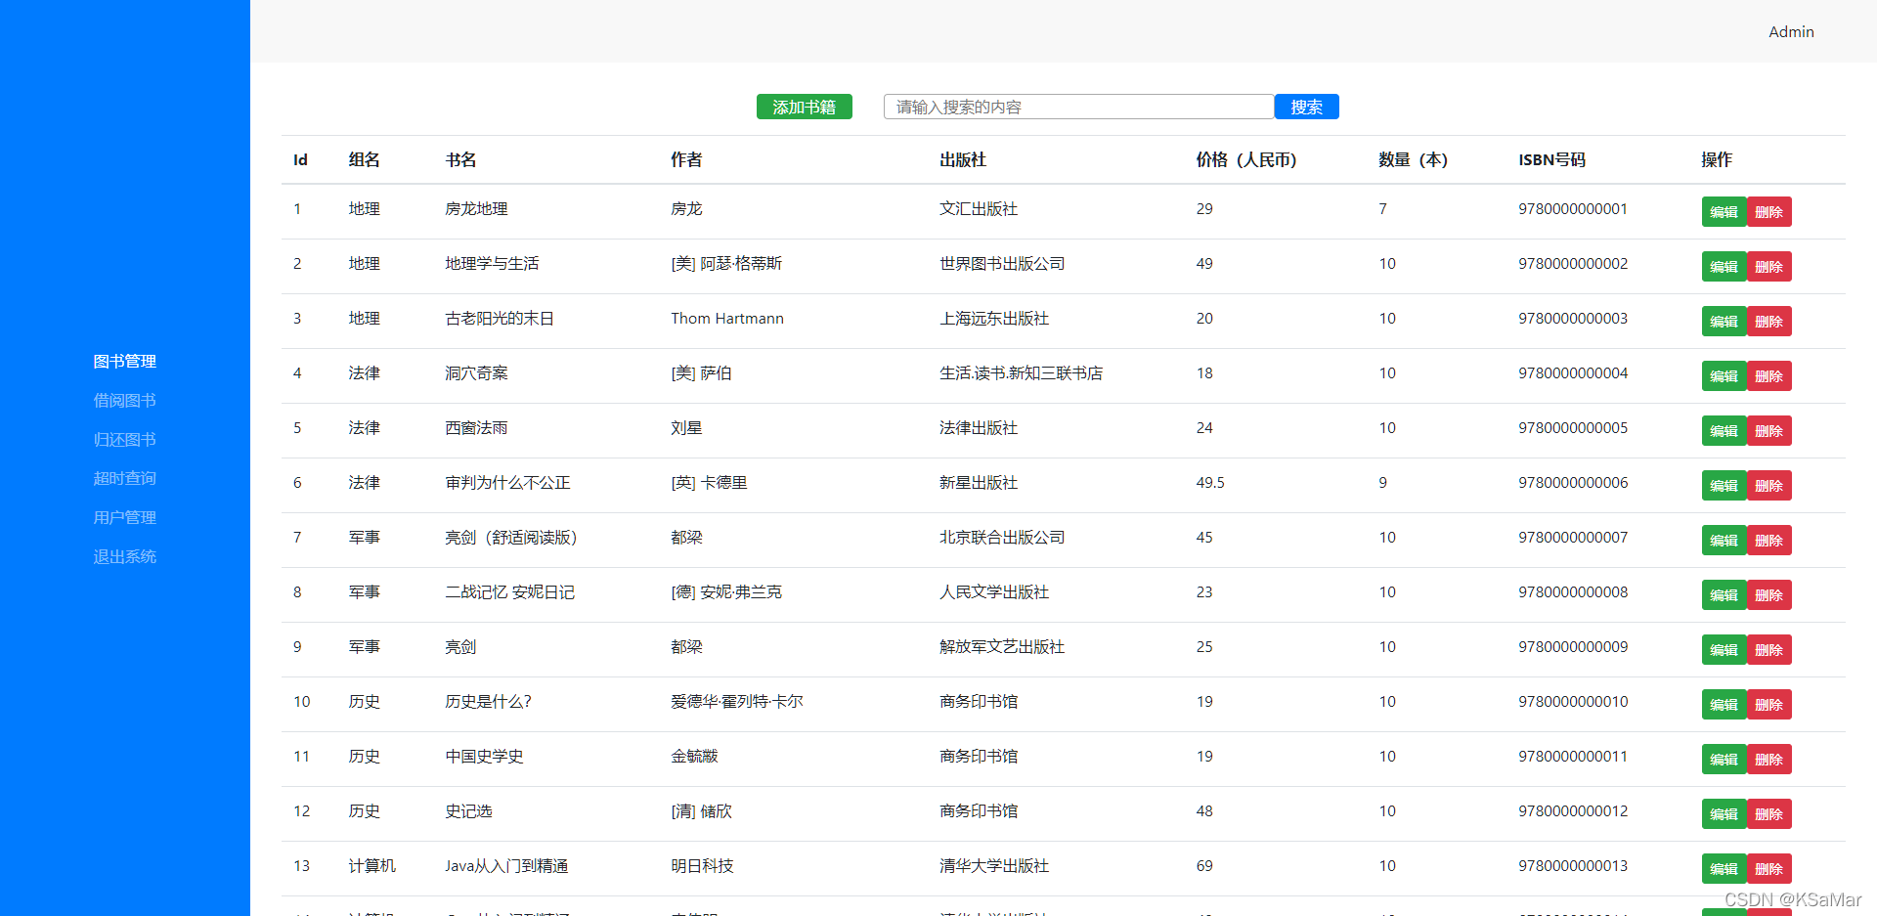Select 图书管理 in the sidebar
This screenshot has width=1877, height=916.
coord(125,361)
